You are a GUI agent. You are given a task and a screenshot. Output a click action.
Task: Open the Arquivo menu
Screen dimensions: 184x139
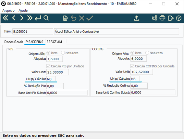pos(8,10)
